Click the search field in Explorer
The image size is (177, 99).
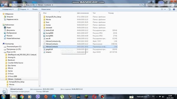tap(160, 5)
